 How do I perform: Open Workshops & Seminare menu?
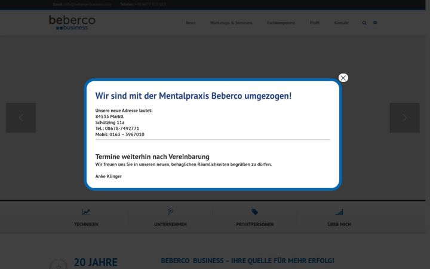click(x=231, y=23)
